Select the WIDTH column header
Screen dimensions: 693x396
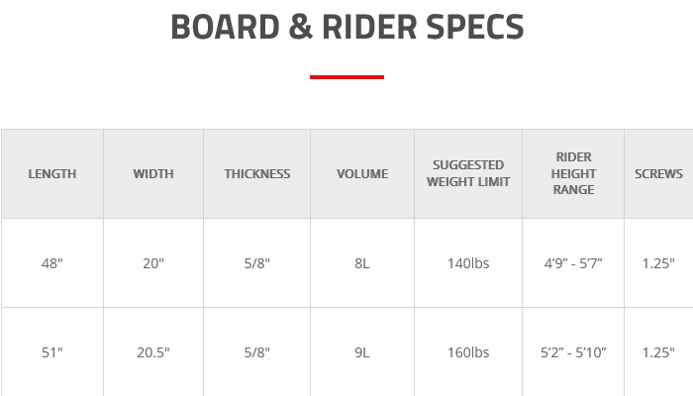pos(153,173)
